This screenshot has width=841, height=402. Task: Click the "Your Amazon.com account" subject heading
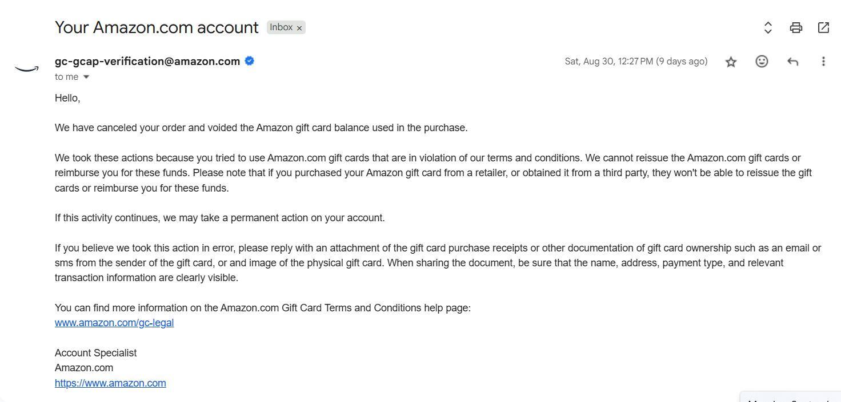[157, 27]
